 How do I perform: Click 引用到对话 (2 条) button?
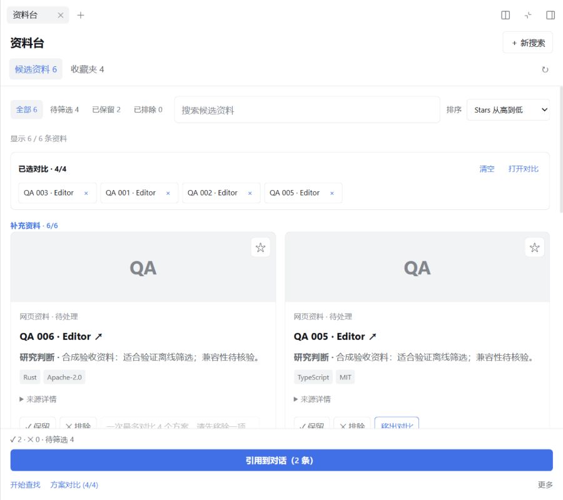pos(281,460)
